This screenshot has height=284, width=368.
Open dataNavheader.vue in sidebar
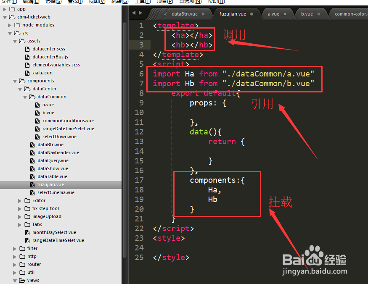pos(58,153)
